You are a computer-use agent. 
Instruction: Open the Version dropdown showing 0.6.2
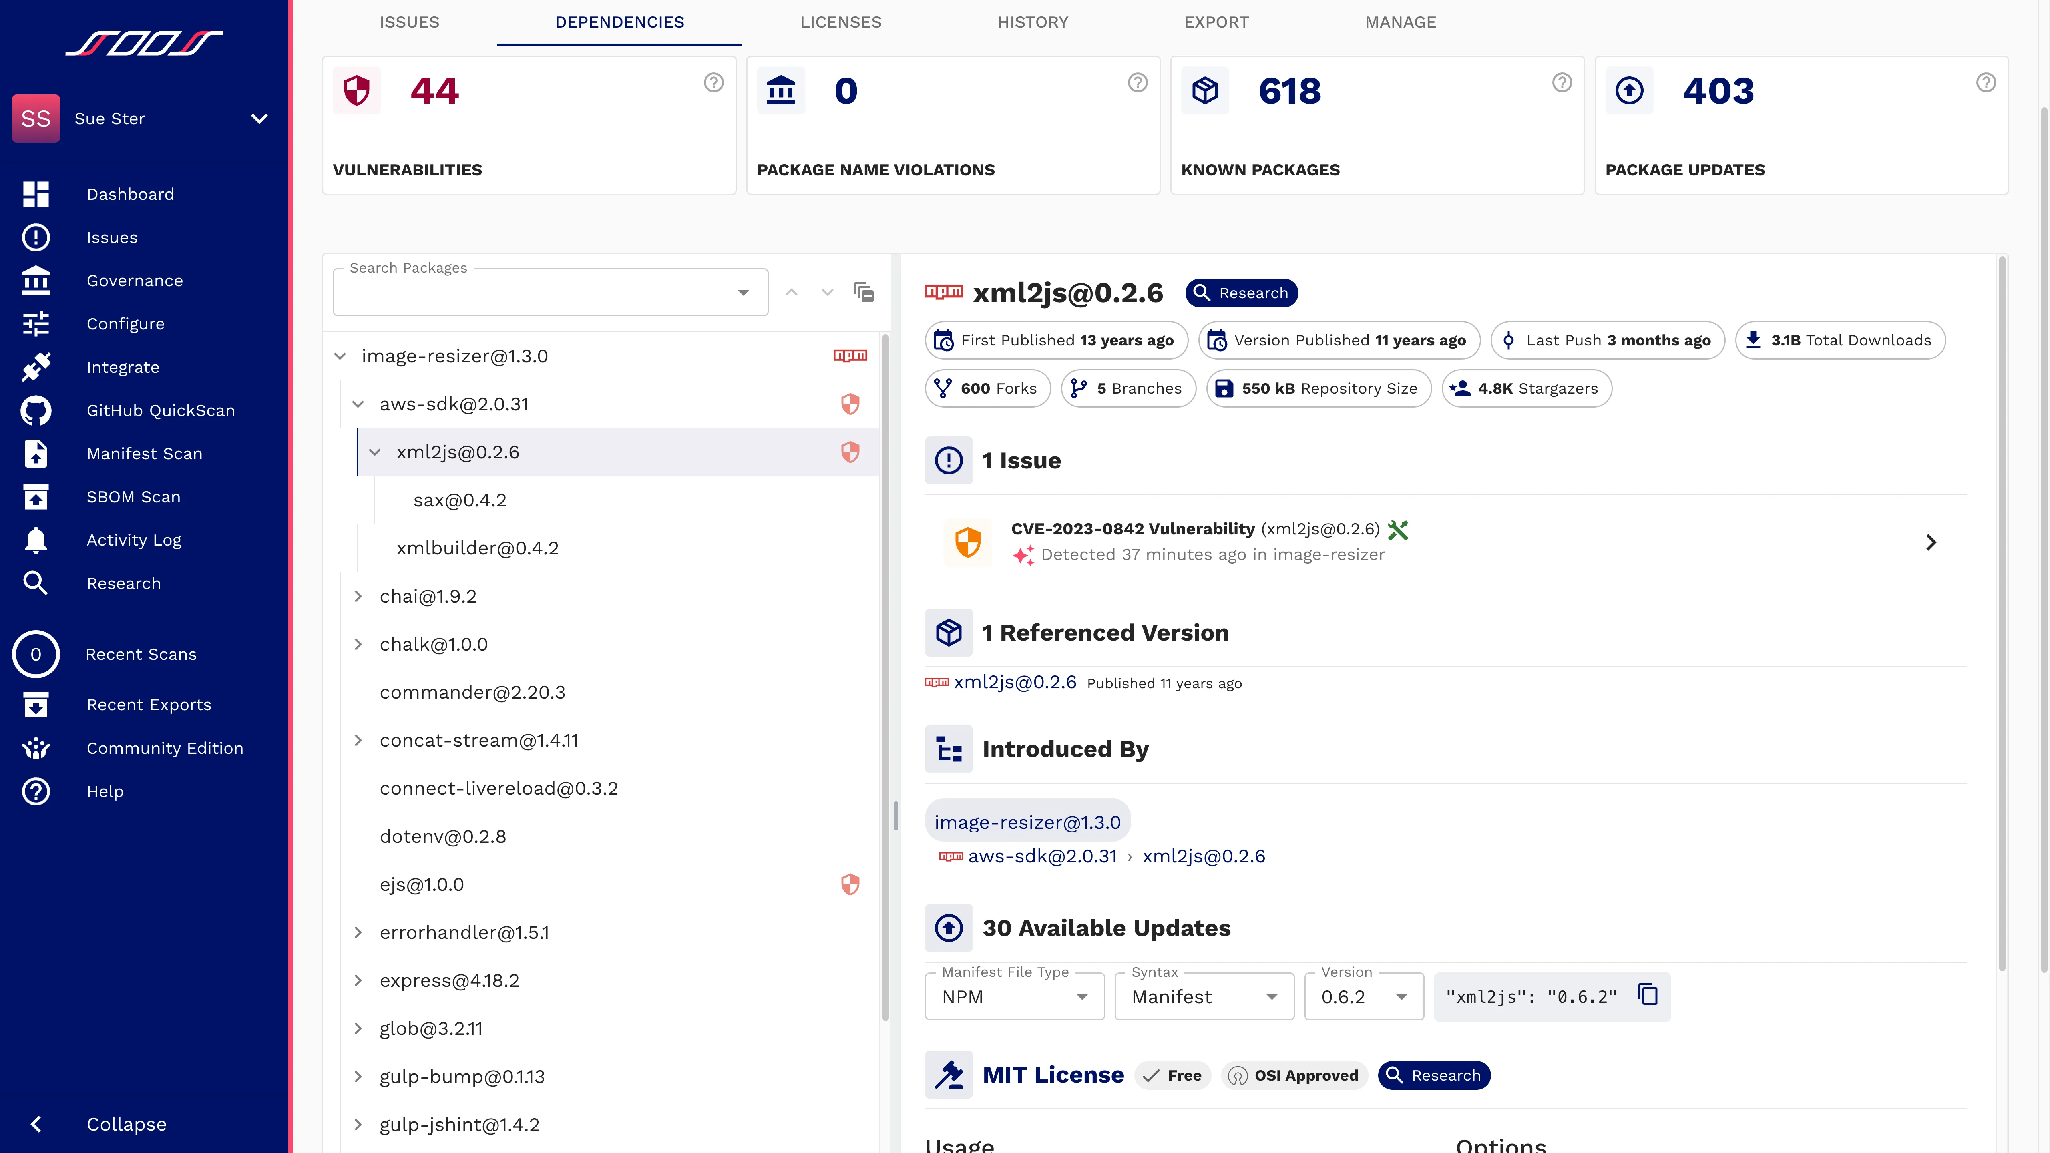click(x=1364, y=997)
